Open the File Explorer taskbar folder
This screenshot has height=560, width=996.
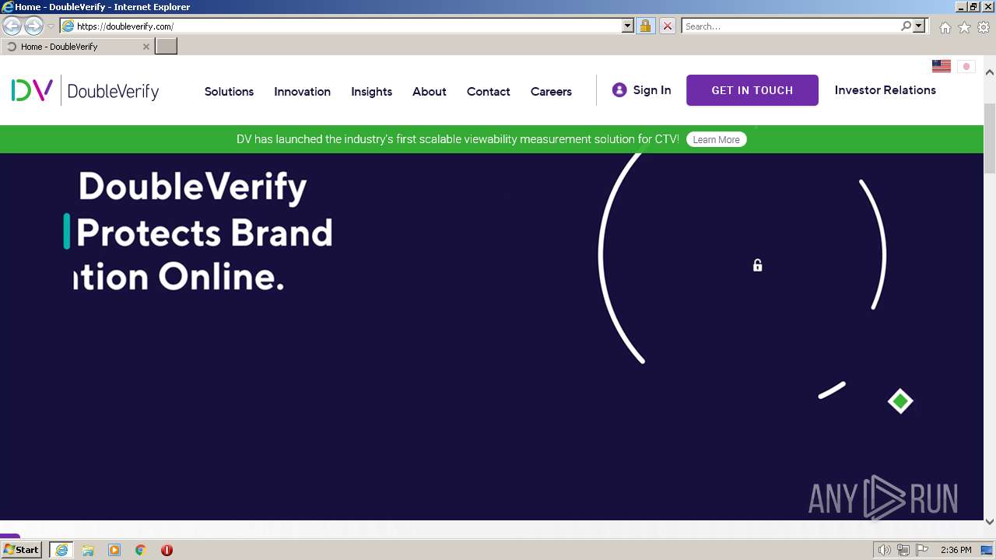[x=88, y=550]
